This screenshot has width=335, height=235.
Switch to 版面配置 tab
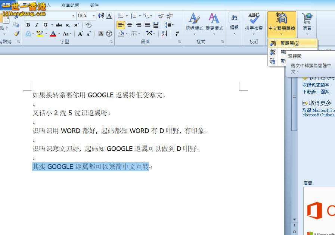[x=70, y=5]
